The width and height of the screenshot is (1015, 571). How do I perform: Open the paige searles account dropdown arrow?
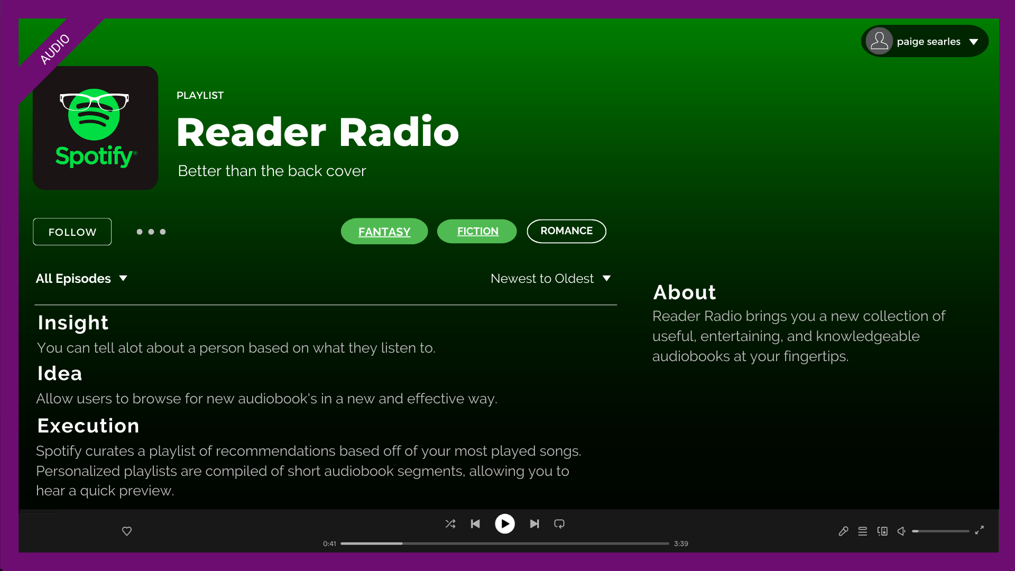click(x=974, y=42)
